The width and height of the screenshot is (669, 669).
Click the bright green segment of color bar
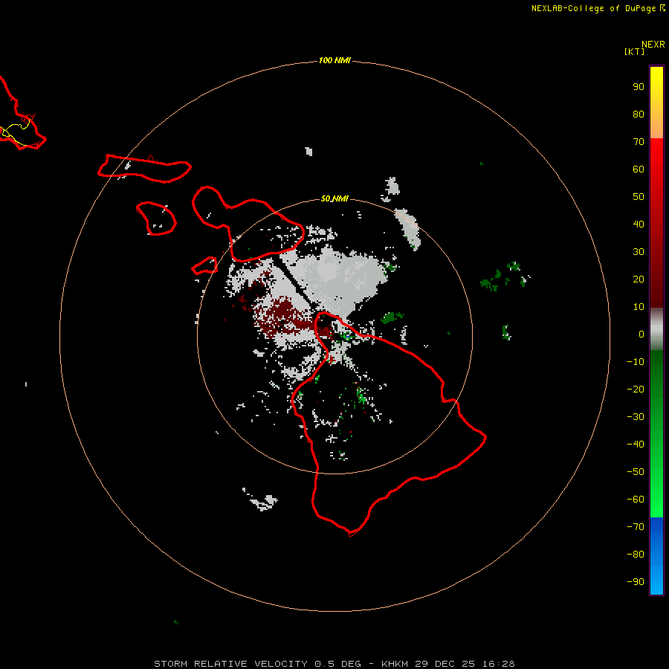656,433
